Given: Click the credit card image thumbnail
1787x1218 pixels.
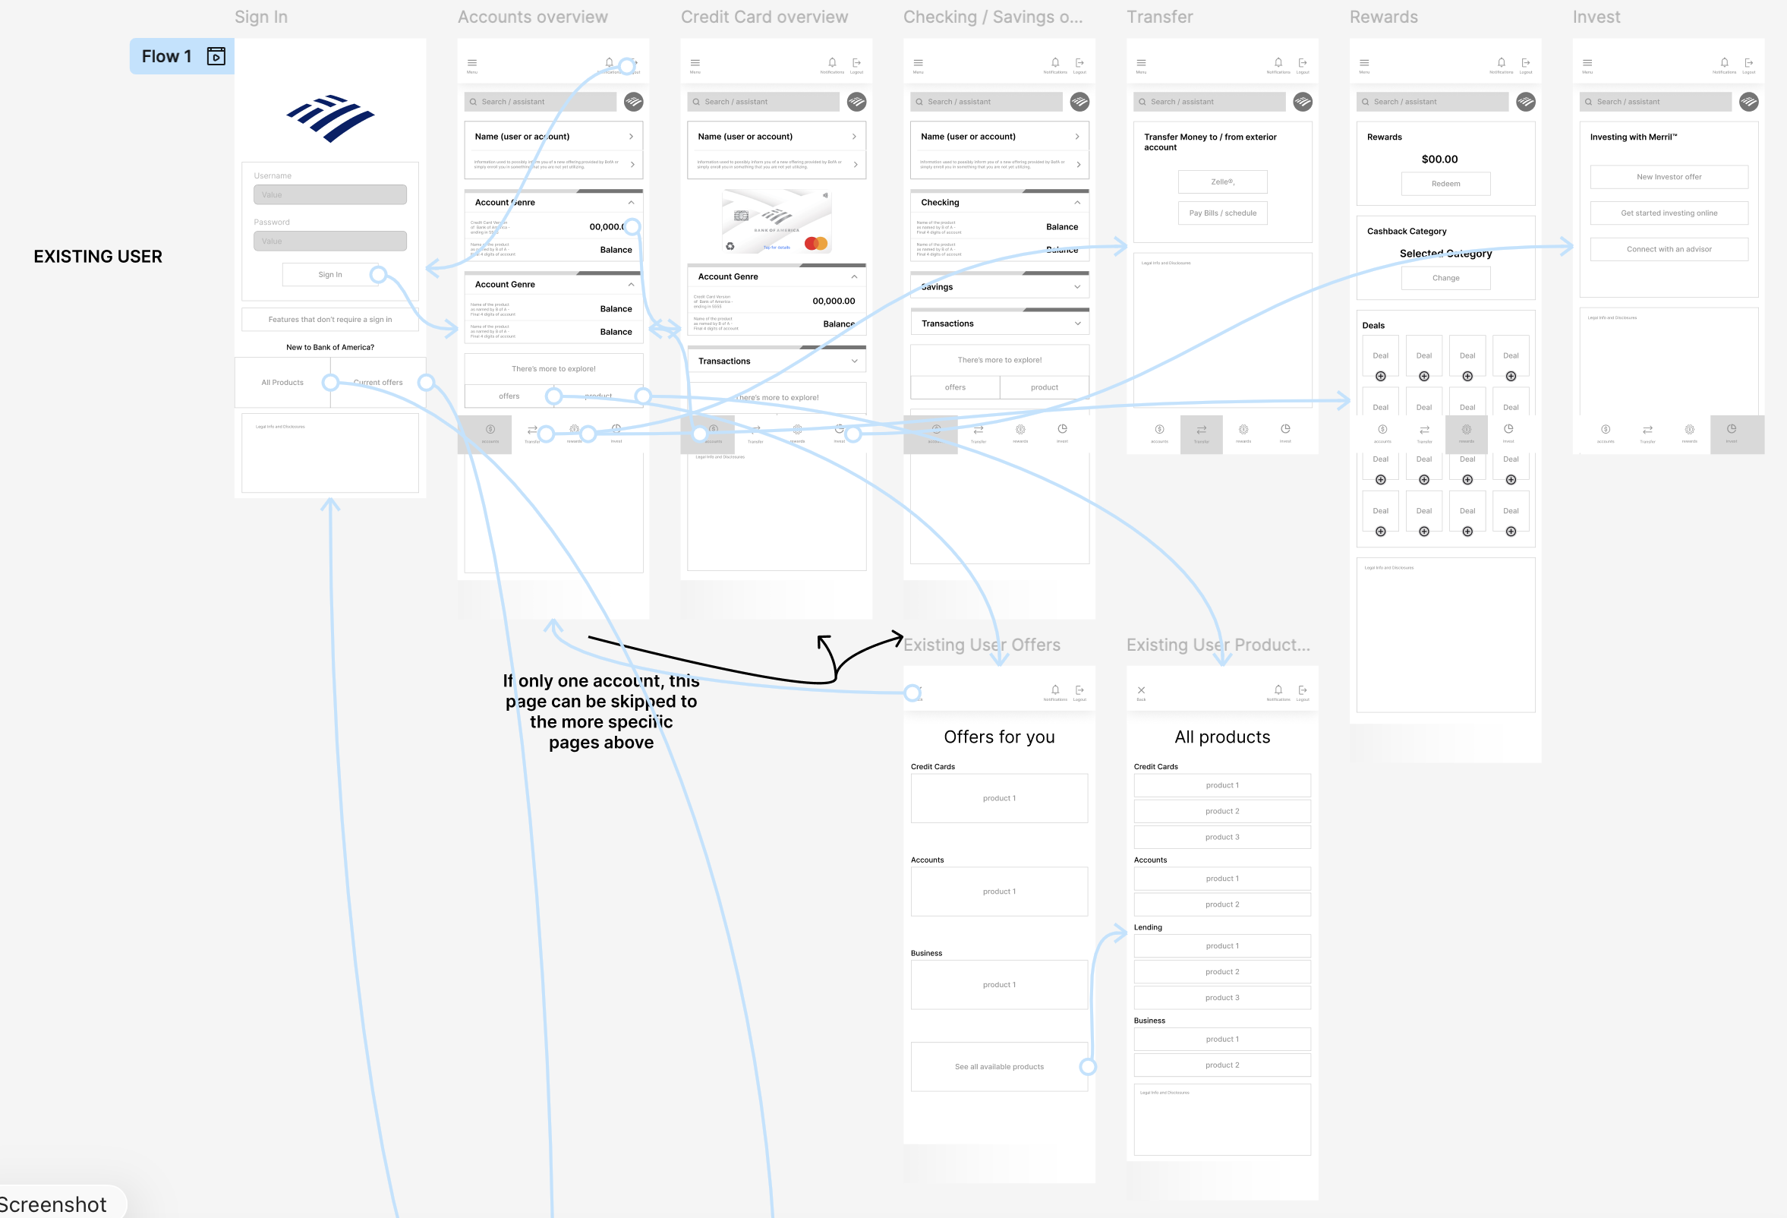Looking at the screenshot, I should point(777,222).
